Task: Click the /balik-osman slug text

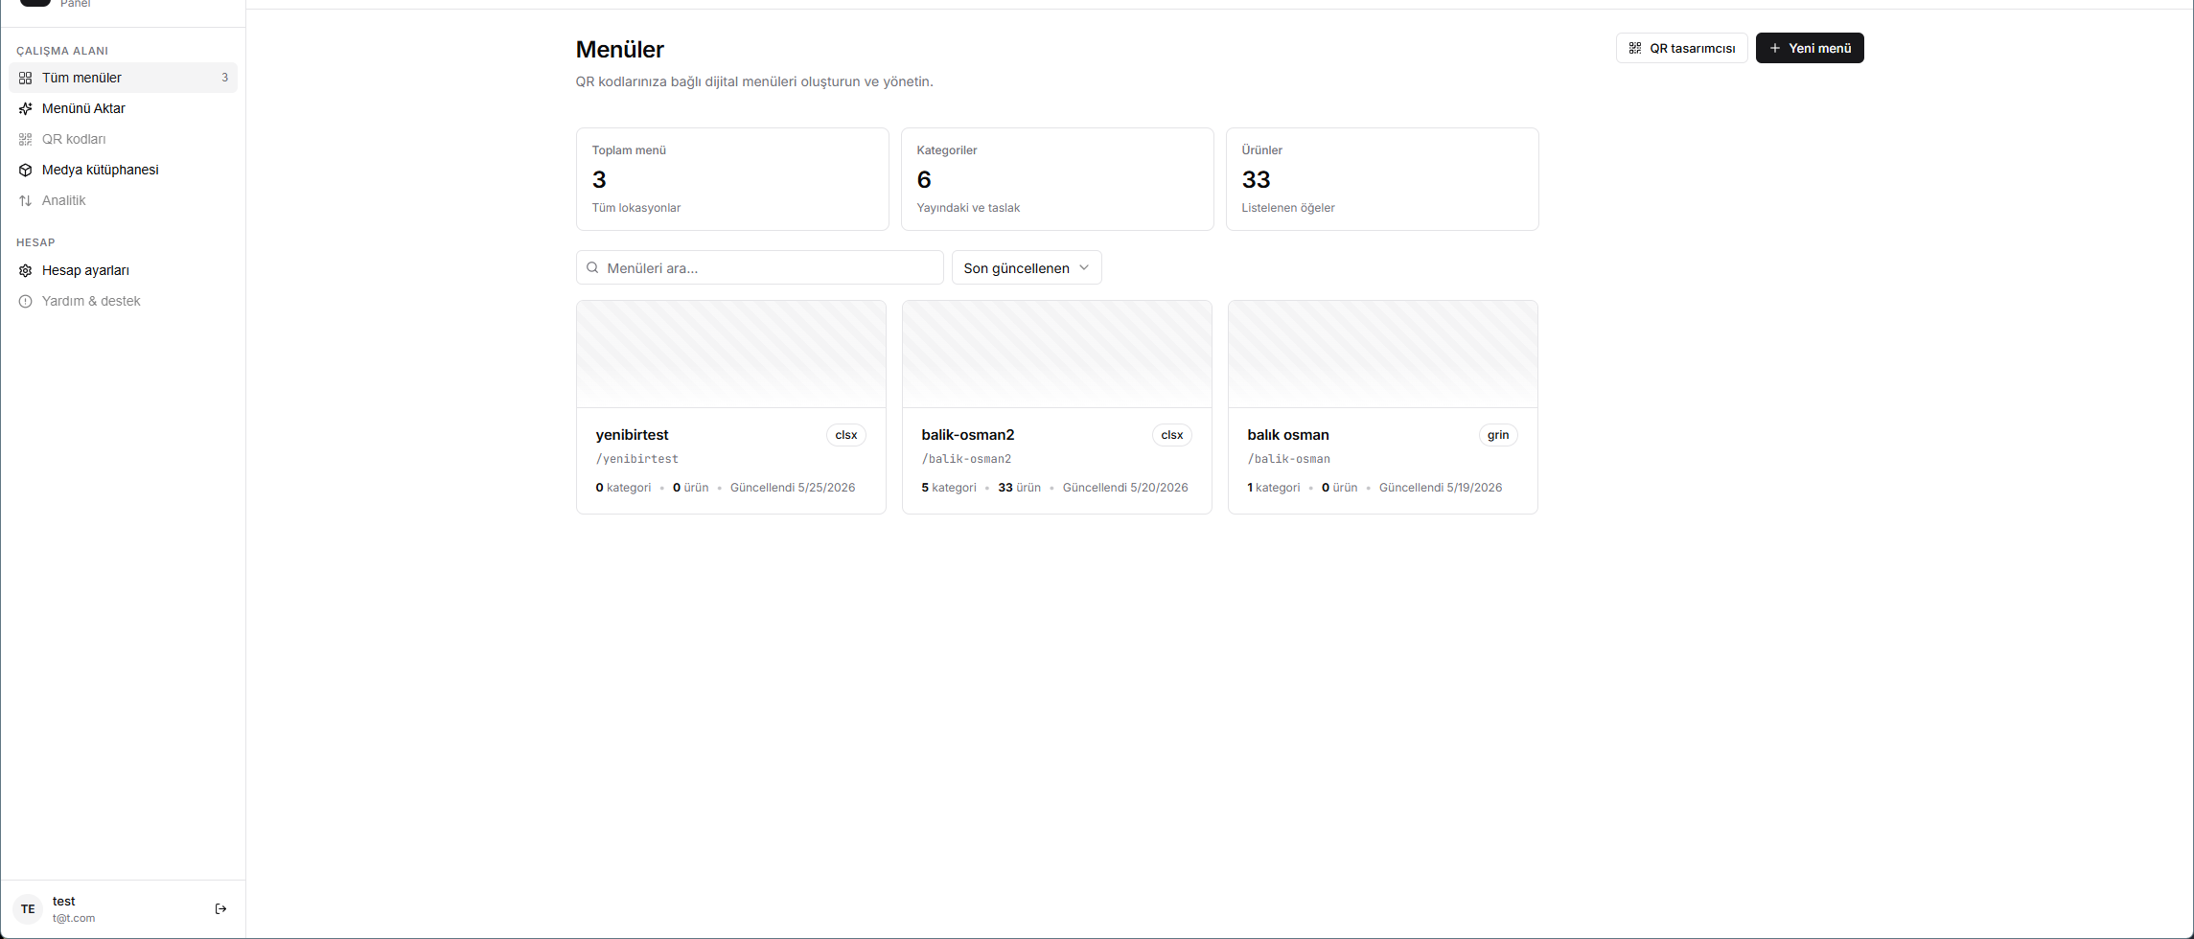Action: (x=1289, y=459)
